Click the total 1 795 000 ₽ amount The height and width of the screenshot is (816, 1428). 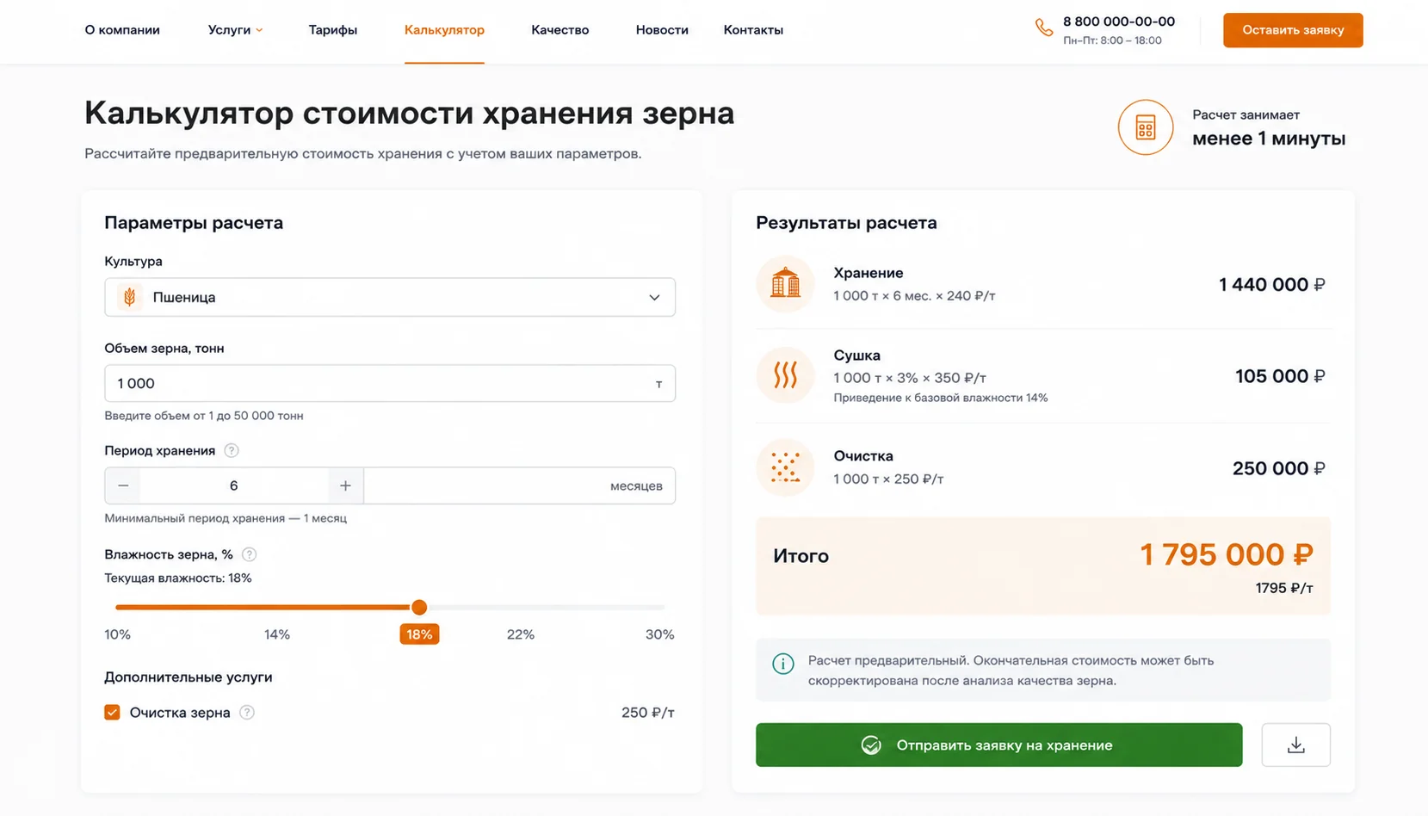[x=1226, y=554]
